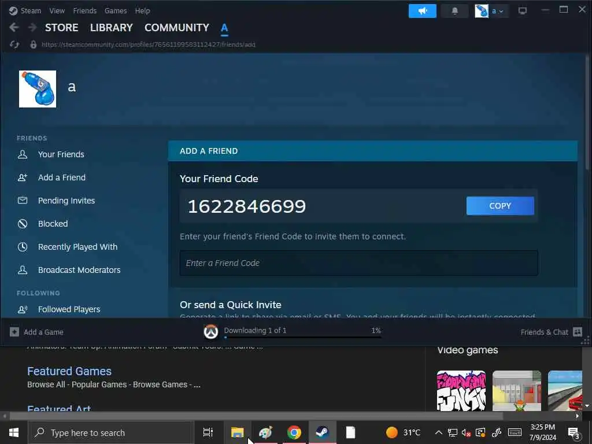
Task: Click the Recently Played With clock icon
Action: 23,246
